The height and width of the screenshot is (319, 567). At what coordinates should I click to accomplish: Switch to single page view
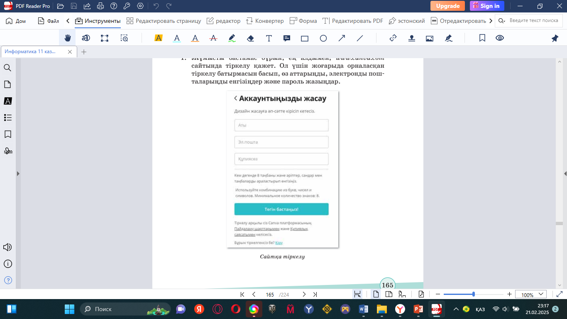[x=376, y=294]
